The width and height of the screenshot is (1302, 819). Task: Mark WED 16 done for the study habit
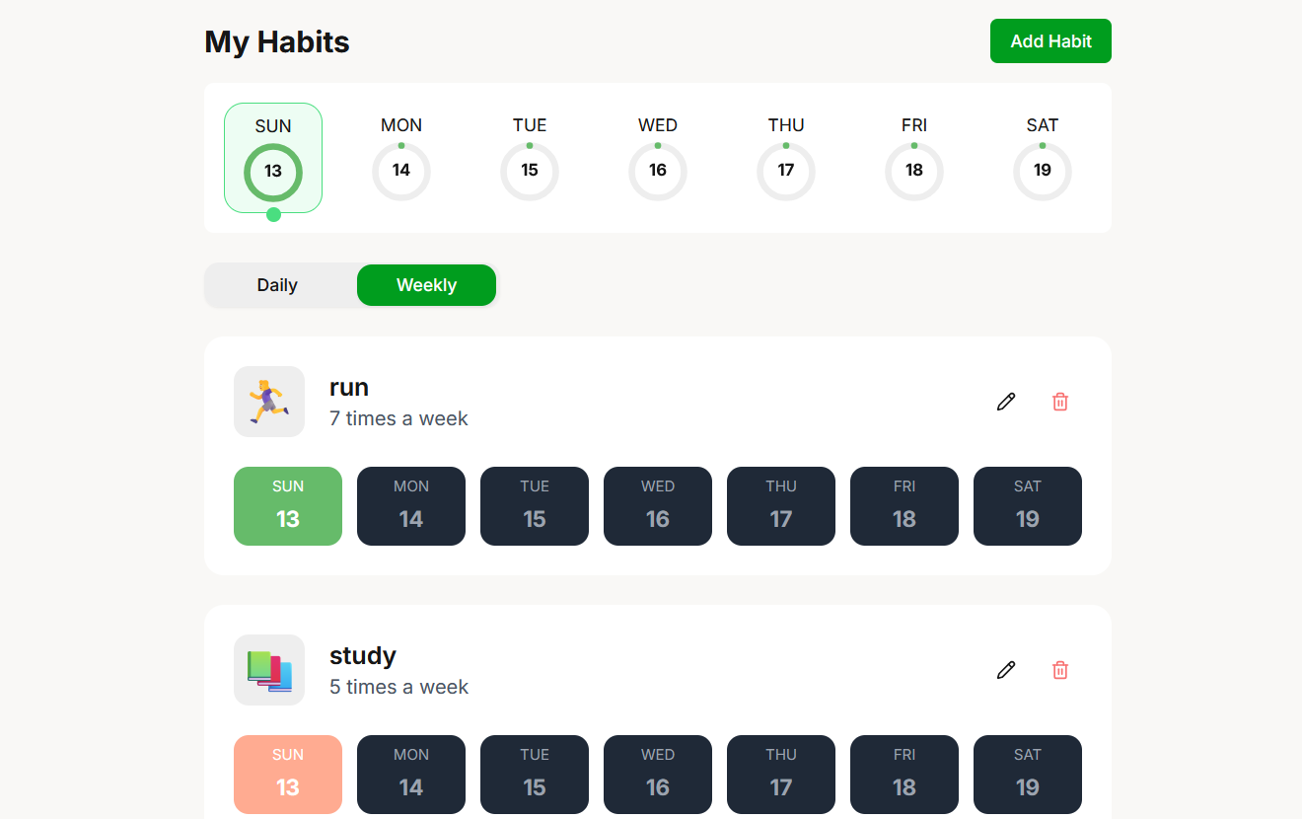657,775
